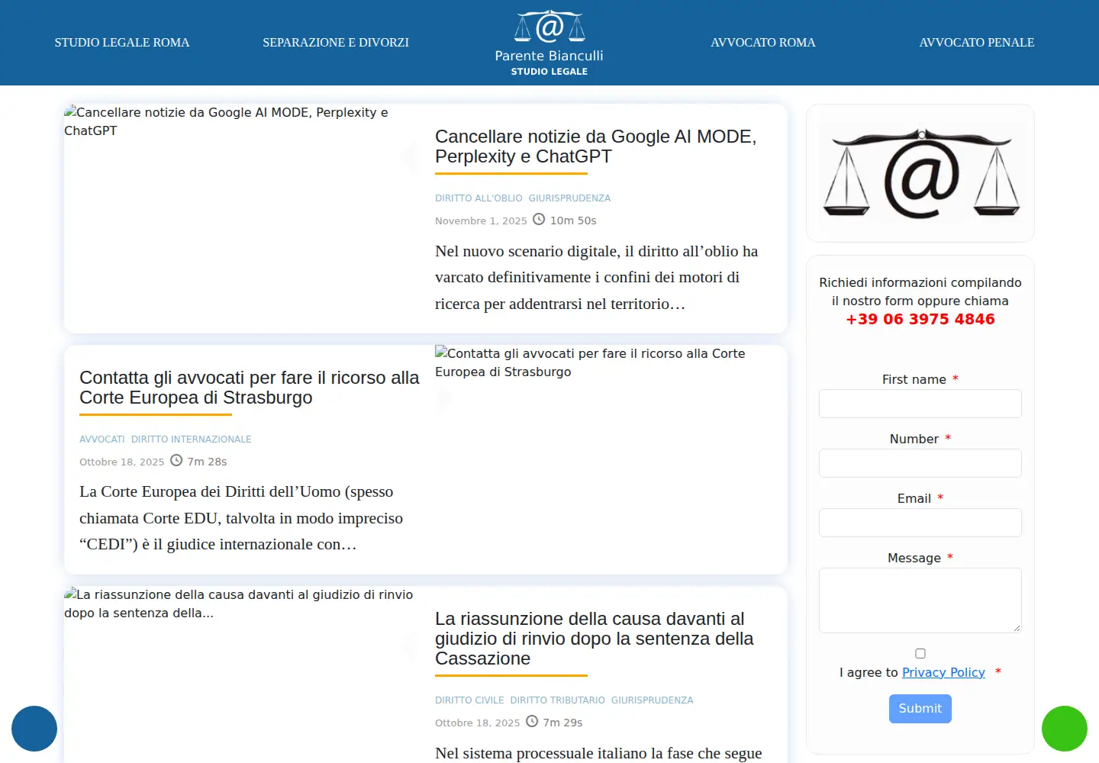
Task: Open the Diritto Internazionale category tag
Action: 191,439
